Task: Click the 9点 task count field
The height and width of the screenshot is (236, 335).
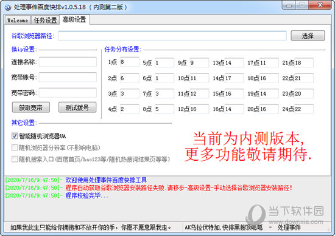Action: (199, 62)
